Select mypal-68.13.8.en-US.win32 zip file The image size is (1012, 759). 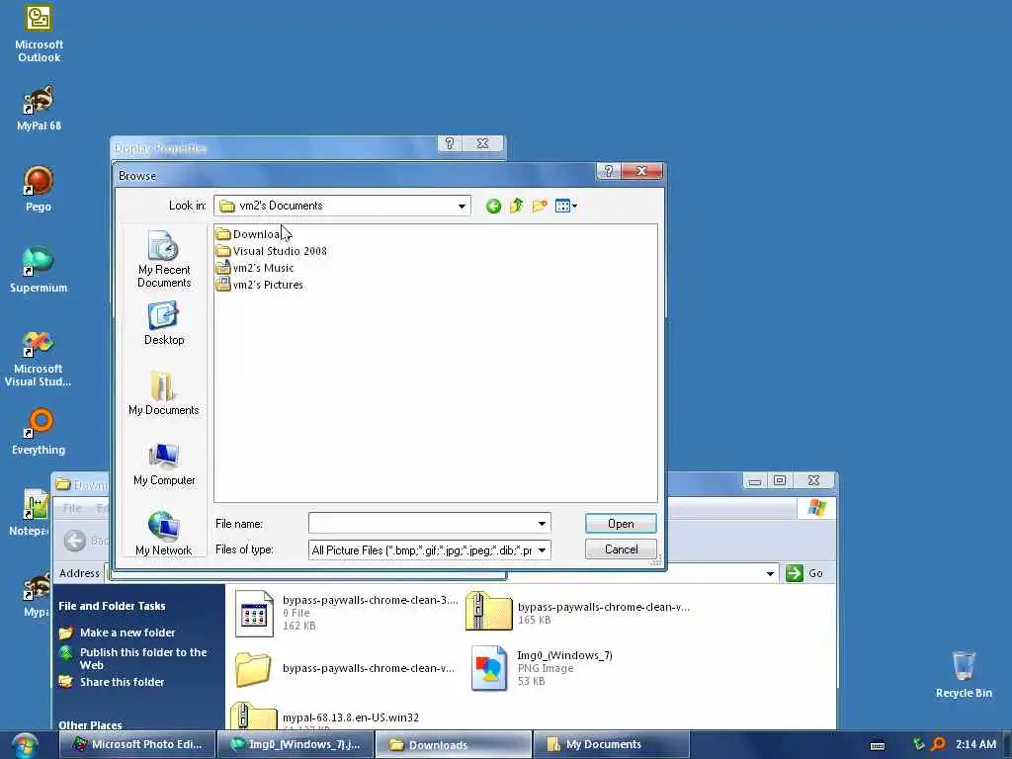pos(326,717)
